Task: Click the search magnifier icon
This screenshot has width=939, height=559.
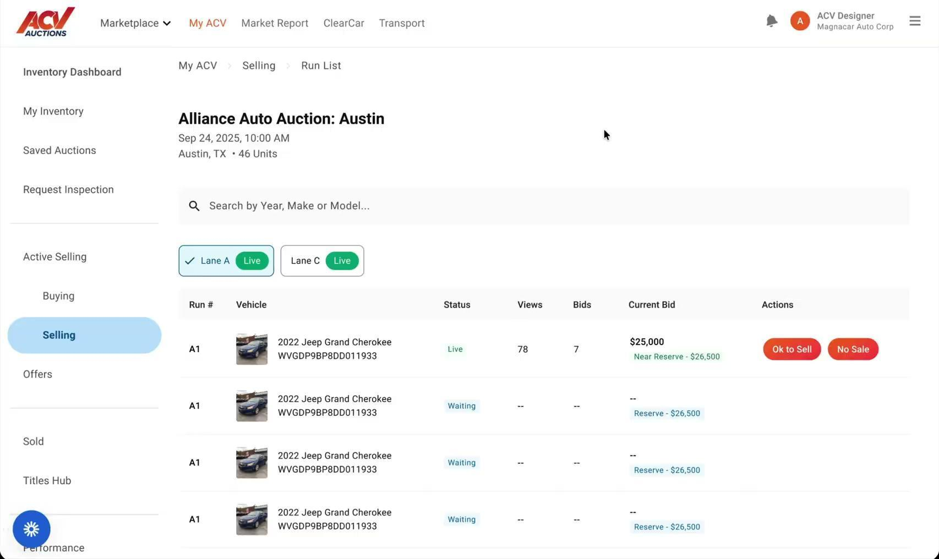Action: (x=194, y=206)
